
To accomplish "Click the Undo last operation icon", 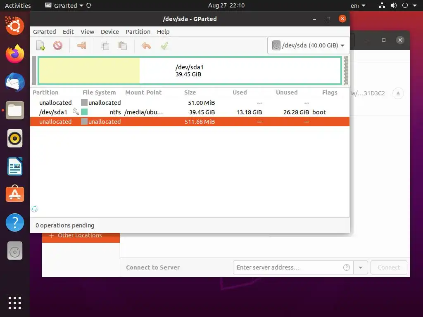I will click(x=146, y=45).
